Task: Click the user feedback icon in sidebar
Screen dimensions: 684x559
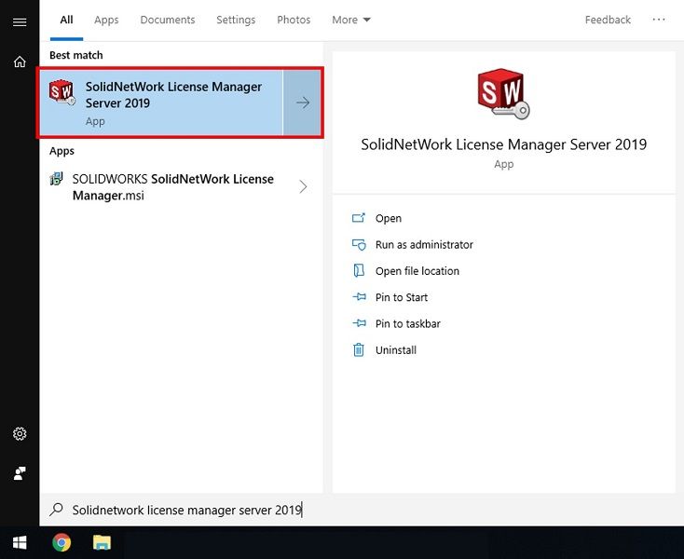Action: 20,473
